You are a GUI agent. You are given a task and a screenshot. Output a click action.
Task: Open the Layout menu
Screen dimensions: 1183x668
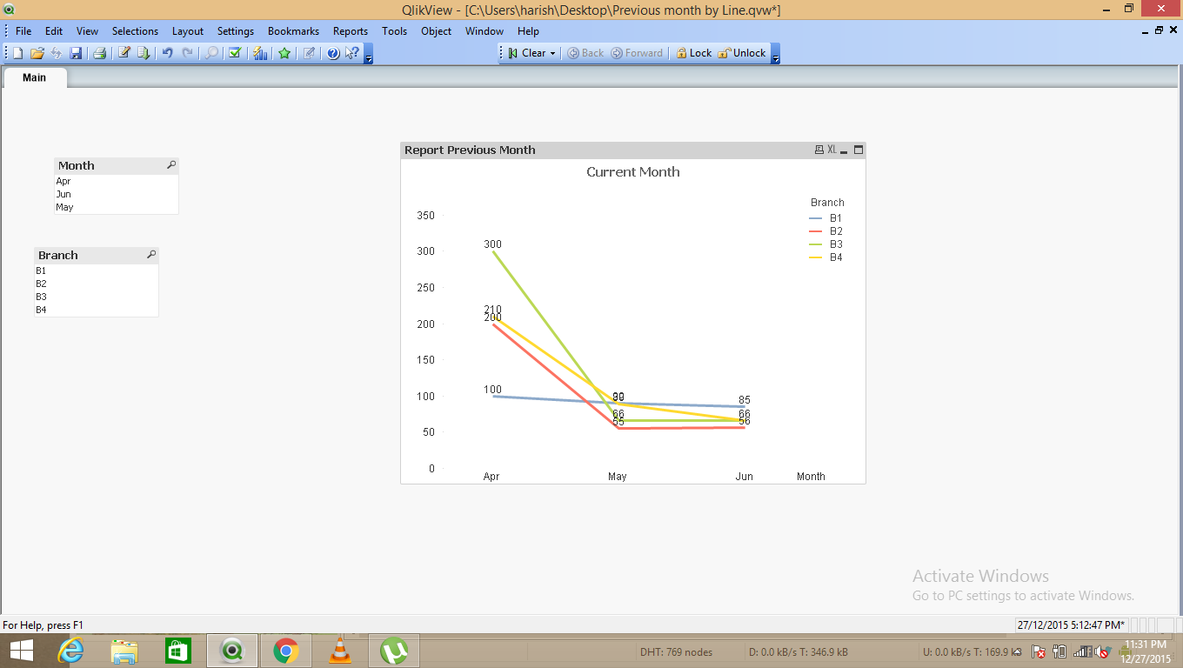click(188, 30)
